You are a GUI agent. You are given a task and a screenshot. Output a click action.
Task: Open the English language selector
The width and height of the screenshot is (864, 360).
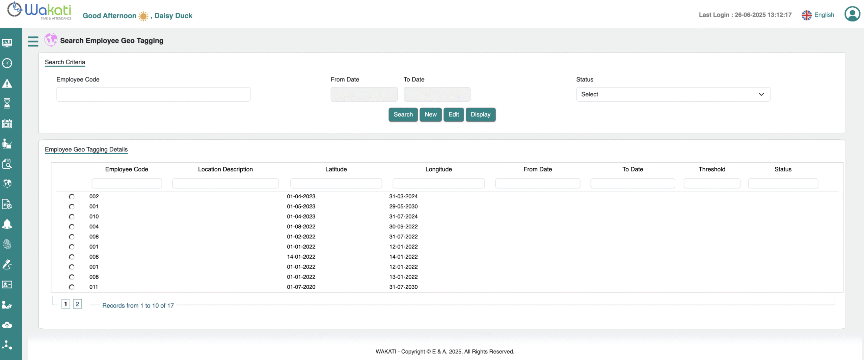[818, 15]
